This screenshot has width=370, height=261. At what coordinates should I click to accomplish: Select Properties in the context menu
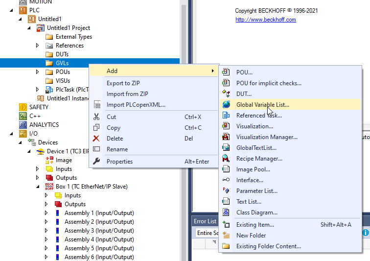[x=154, y=161]
